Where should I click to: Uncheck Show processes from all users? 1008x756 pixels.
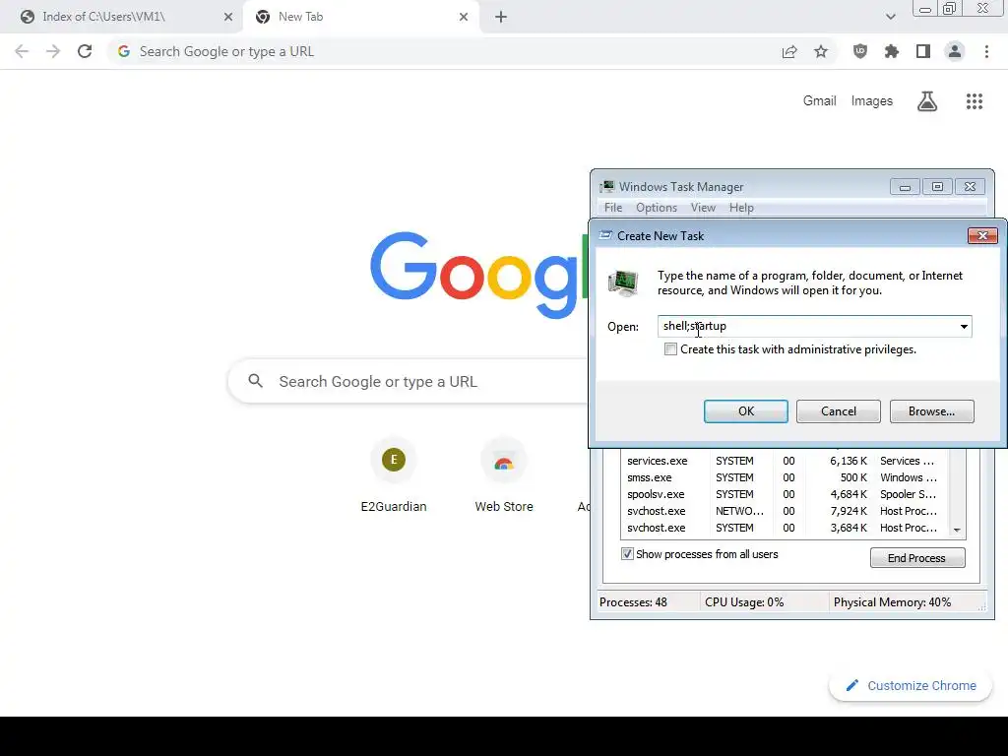click(627, 554)
